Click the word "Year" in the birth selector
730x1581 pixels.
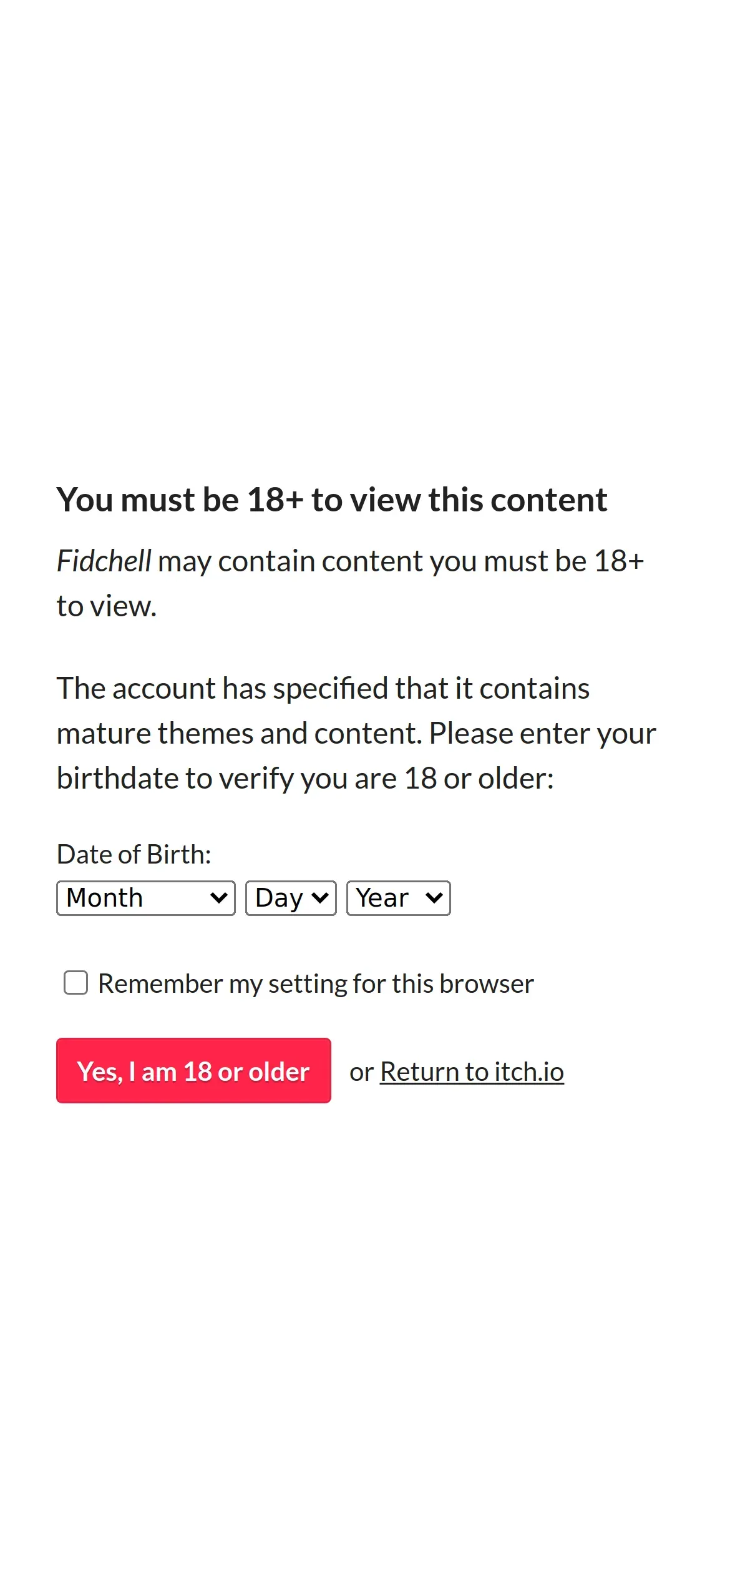click(x=382, y=898)
